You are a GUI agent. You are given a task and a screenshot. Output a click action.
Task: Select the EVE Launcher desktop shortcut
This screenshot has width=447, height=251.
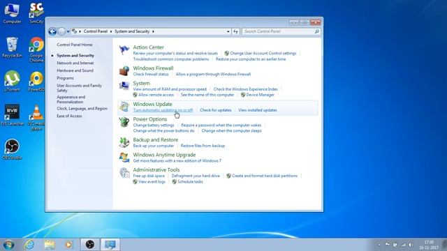click(x=12, y=115)
